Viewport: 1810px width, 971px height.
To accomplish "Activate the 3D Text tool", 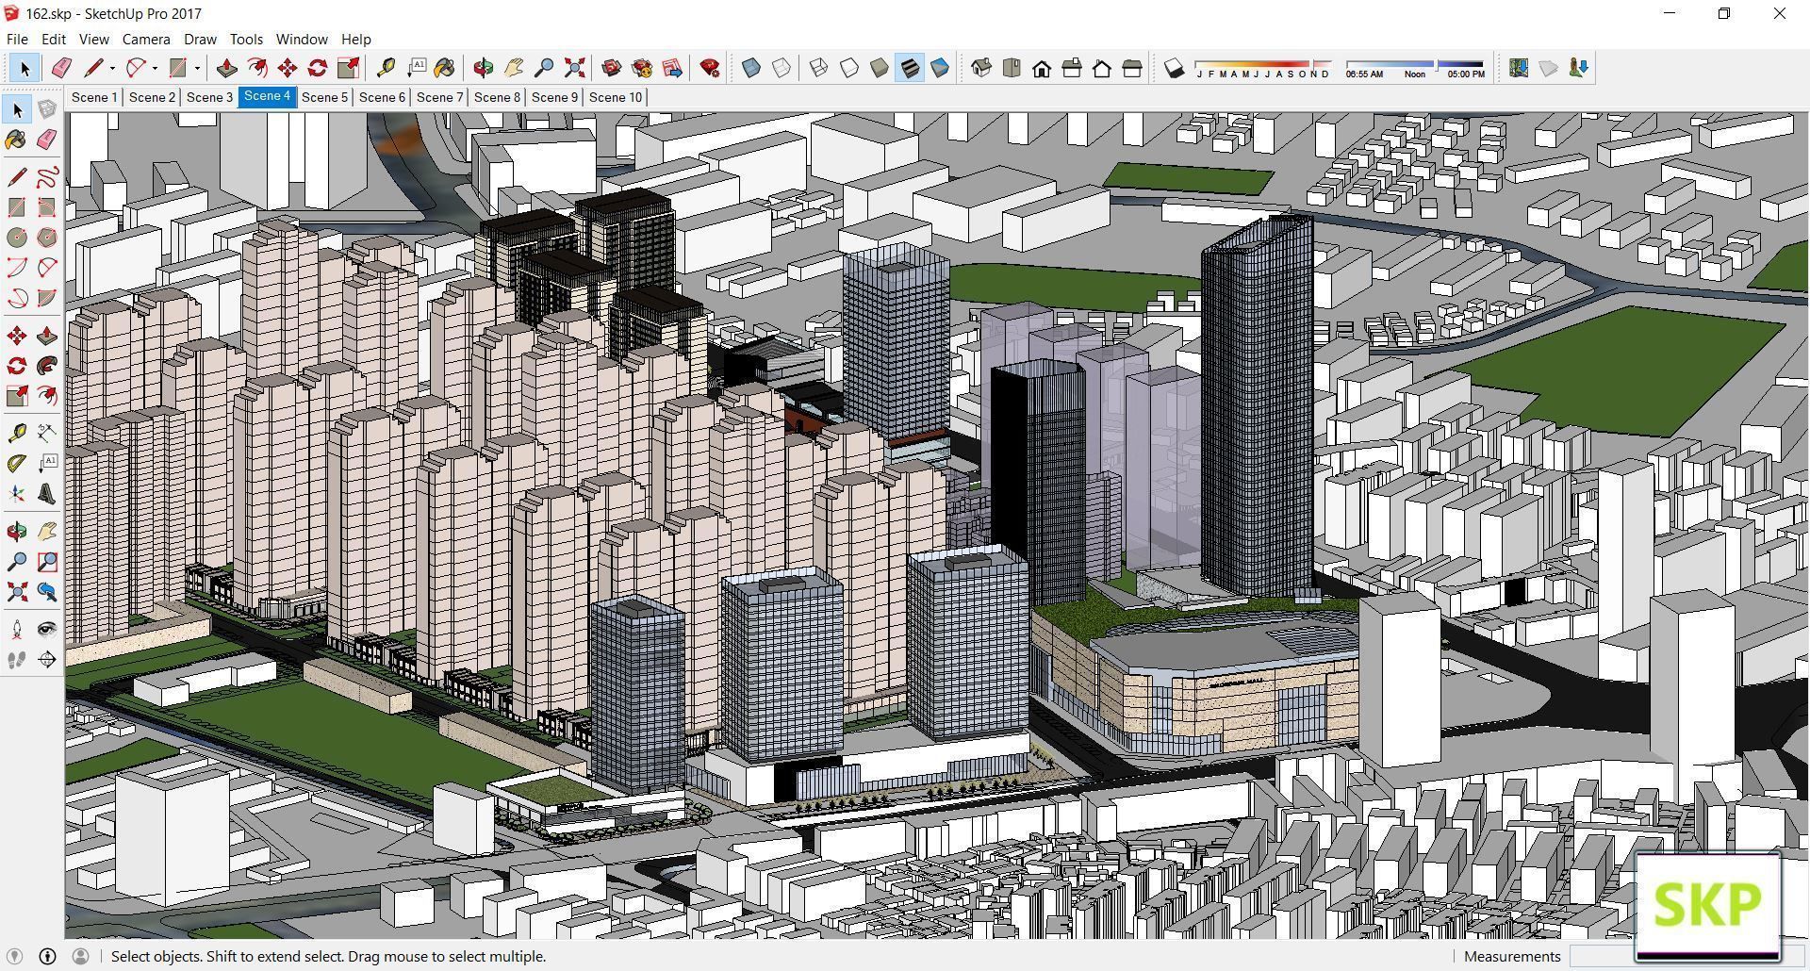I will pyautogui.click(x=47, y=493).
